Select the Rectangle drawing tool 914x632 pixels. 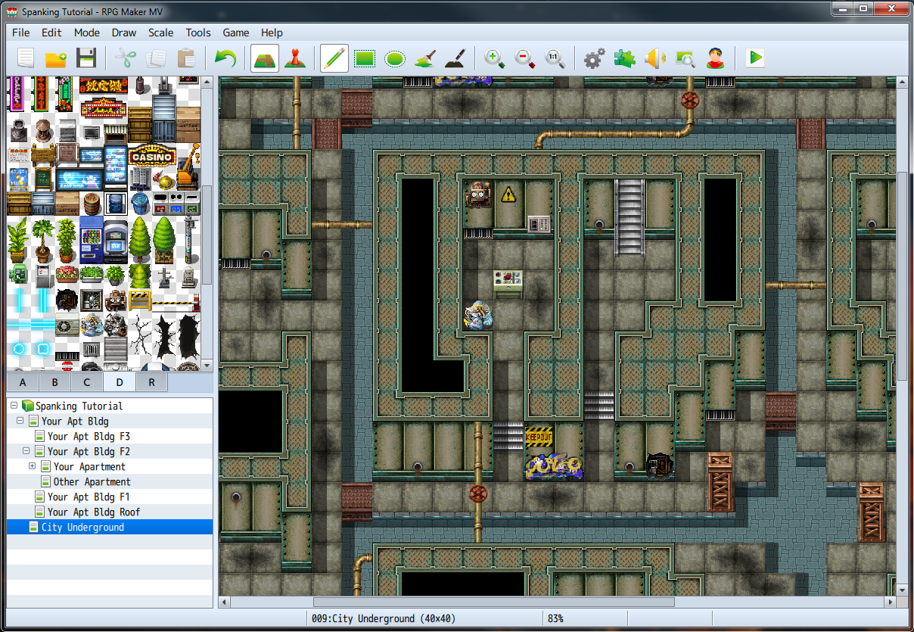pos(365,59)
